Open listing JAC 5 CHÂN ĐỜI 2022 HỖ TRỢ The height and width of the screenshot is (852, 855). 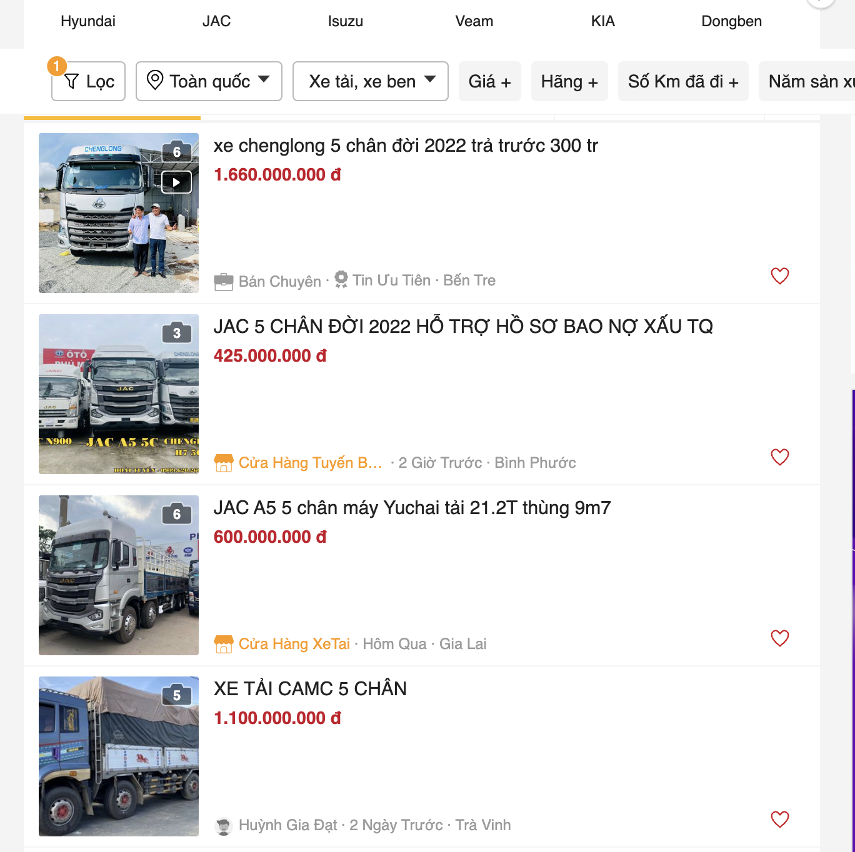(463, 327)
